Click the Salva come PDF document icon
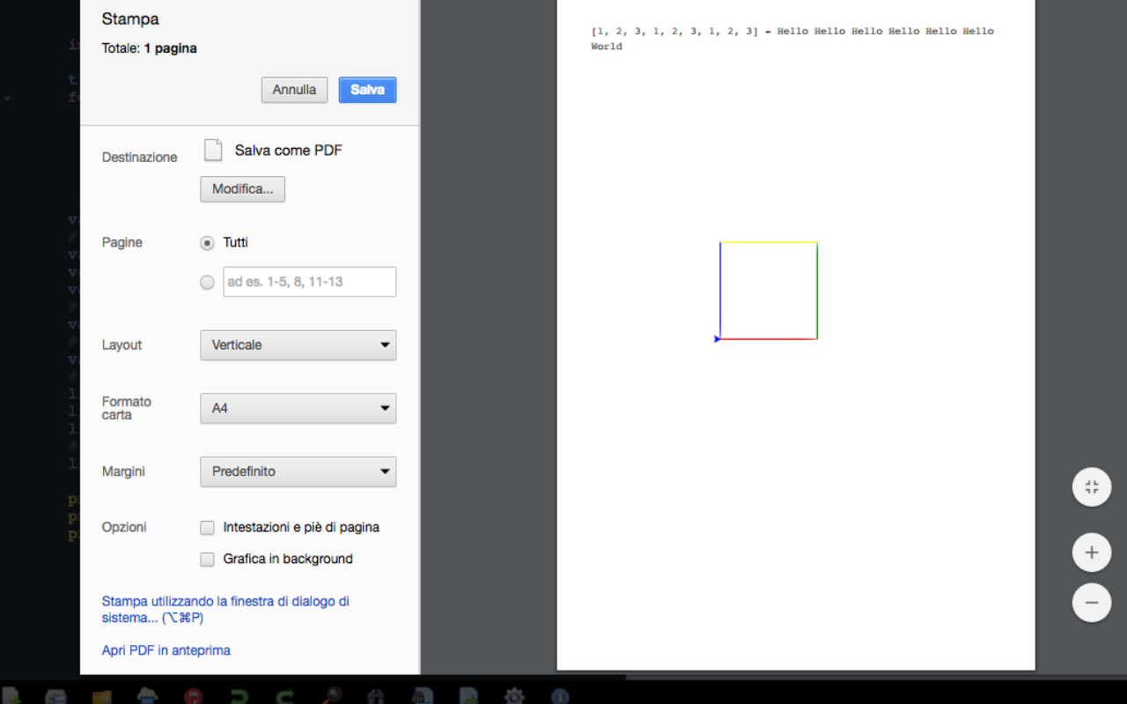 coord(213,150)
